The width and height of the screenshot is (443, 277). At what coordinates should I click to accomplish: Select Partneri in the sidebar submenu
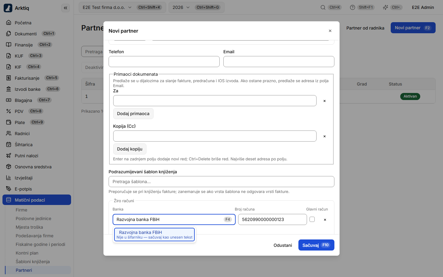coord(38,270)
